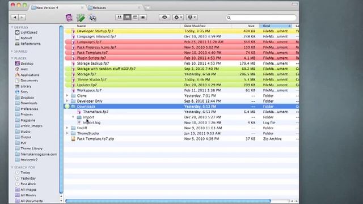This screenshot has height=204, width=363.
Task: Run the Past Week saved search
Action: pyautogui.click(x=28, y=184)
